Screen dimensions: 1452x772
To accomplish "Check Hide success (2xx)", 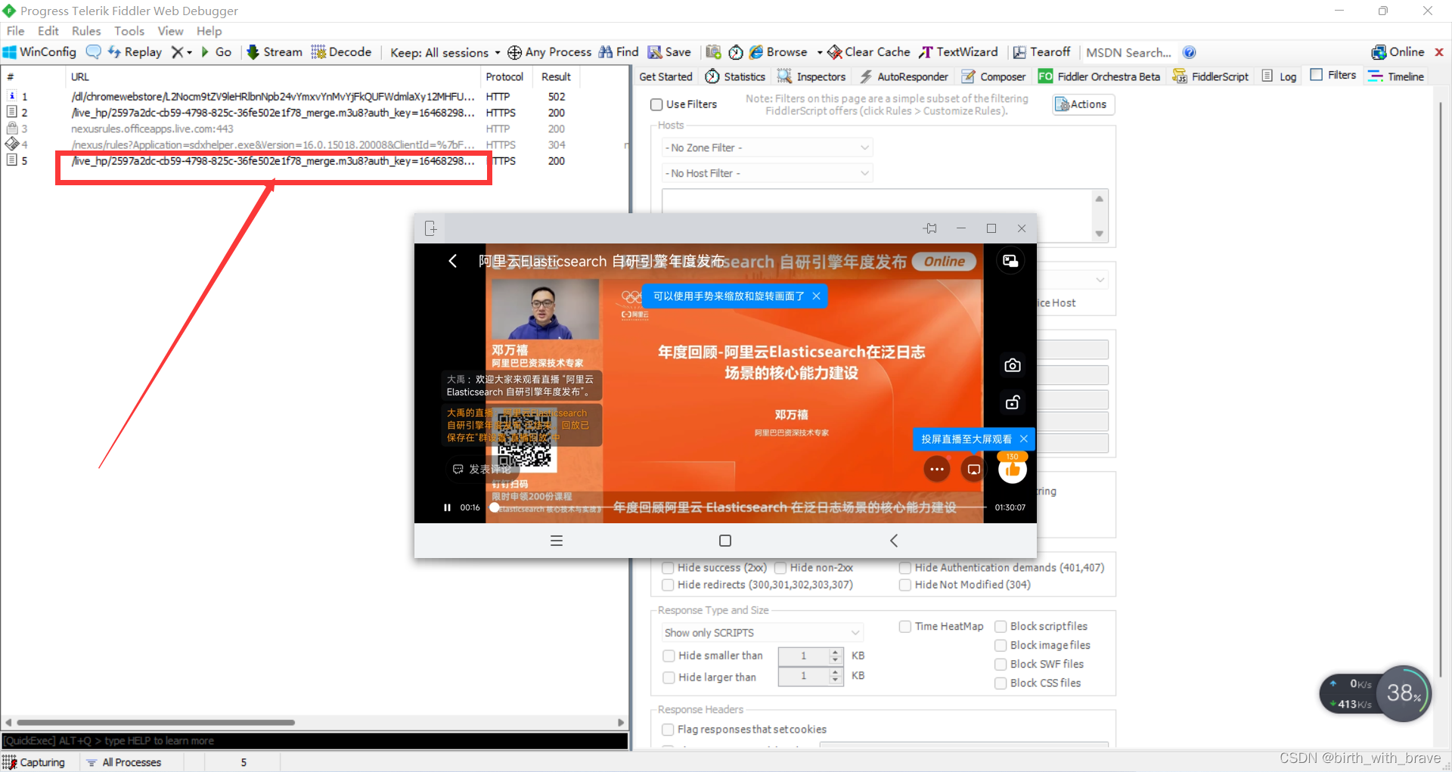I will (x=668, y=568).
